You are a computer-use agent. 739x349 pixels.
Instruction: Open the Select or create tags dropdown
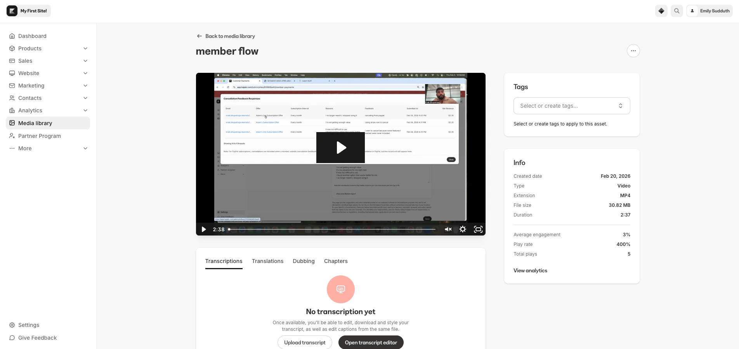coord(571,106)
